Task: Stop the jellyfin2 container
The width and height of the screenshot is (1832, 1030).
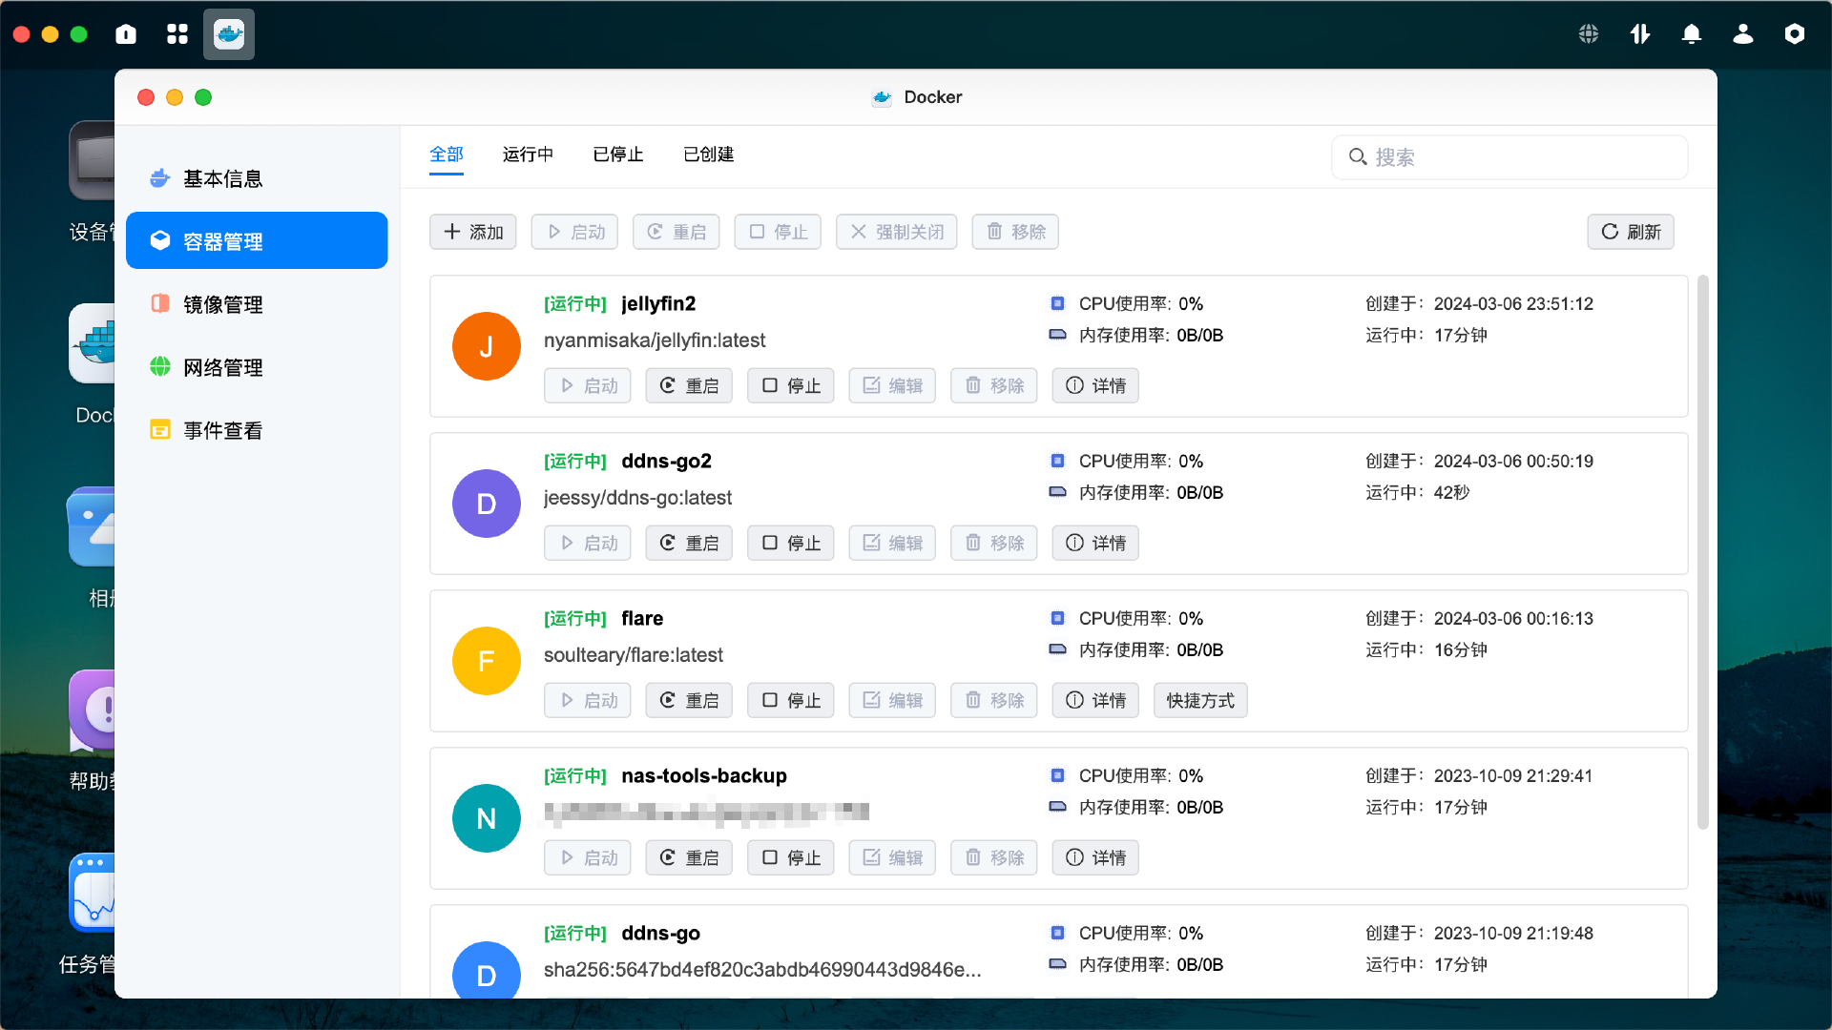Action: (x=790, y=385)
